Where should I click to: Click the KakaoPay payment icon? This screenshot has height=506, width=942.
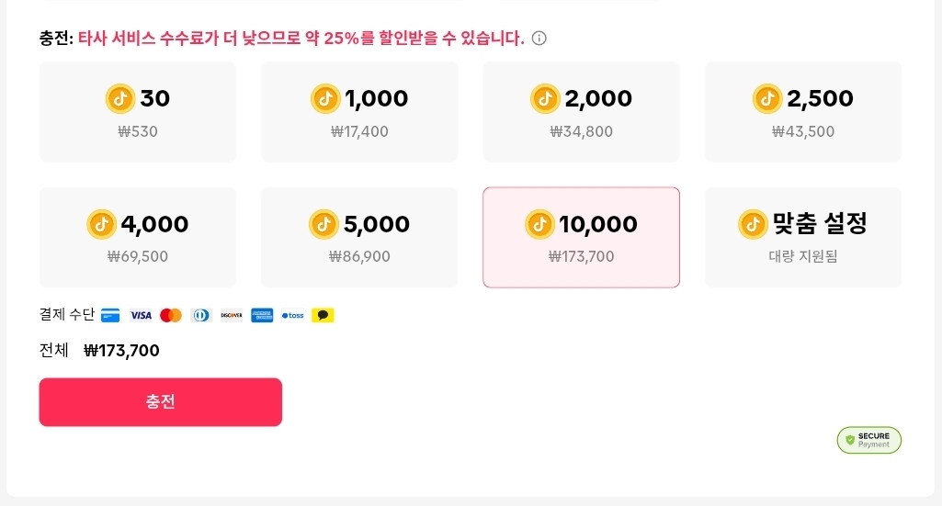(x=323, y=315)
